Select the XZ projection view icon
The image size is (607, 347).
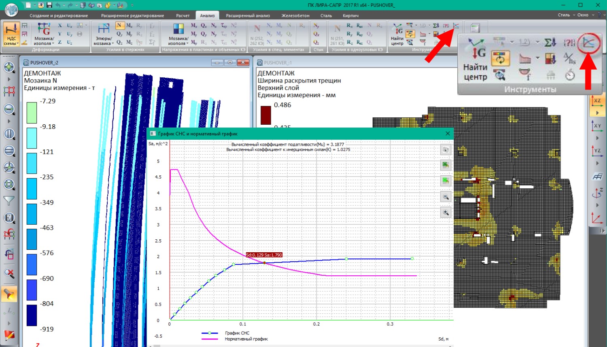tap(597, 101)
